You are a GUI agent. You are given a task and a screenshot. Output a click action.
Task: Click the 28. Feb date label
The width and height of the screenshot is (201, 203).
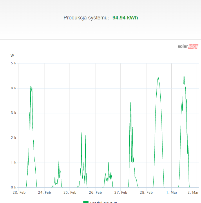[146, 192]
